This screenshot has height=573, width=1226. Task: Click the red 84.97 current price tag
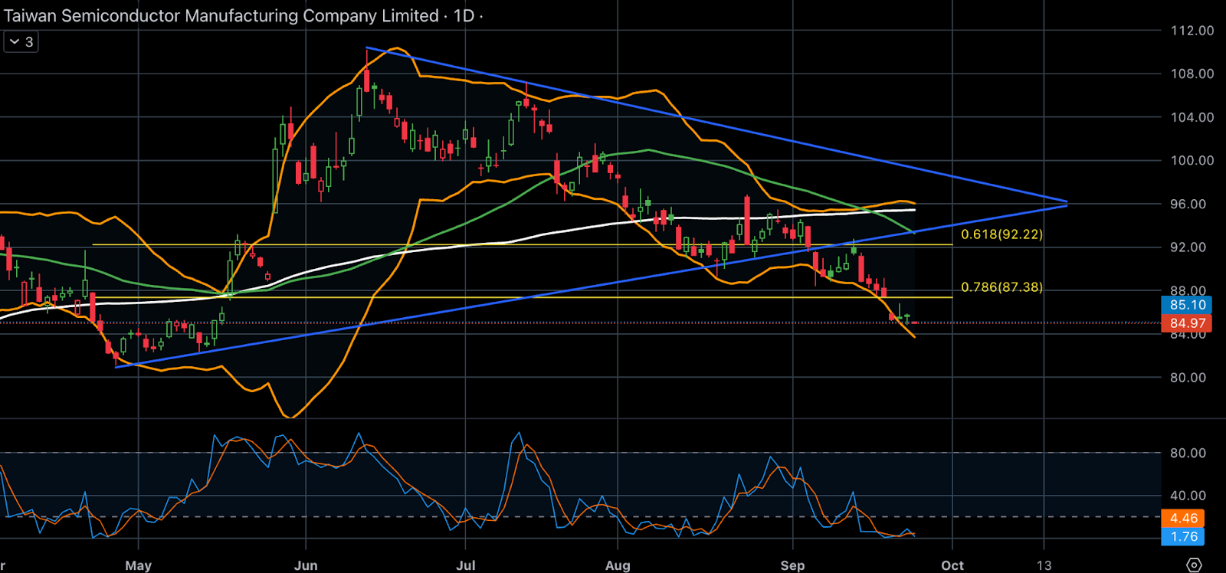click(x=1187, y=323)
